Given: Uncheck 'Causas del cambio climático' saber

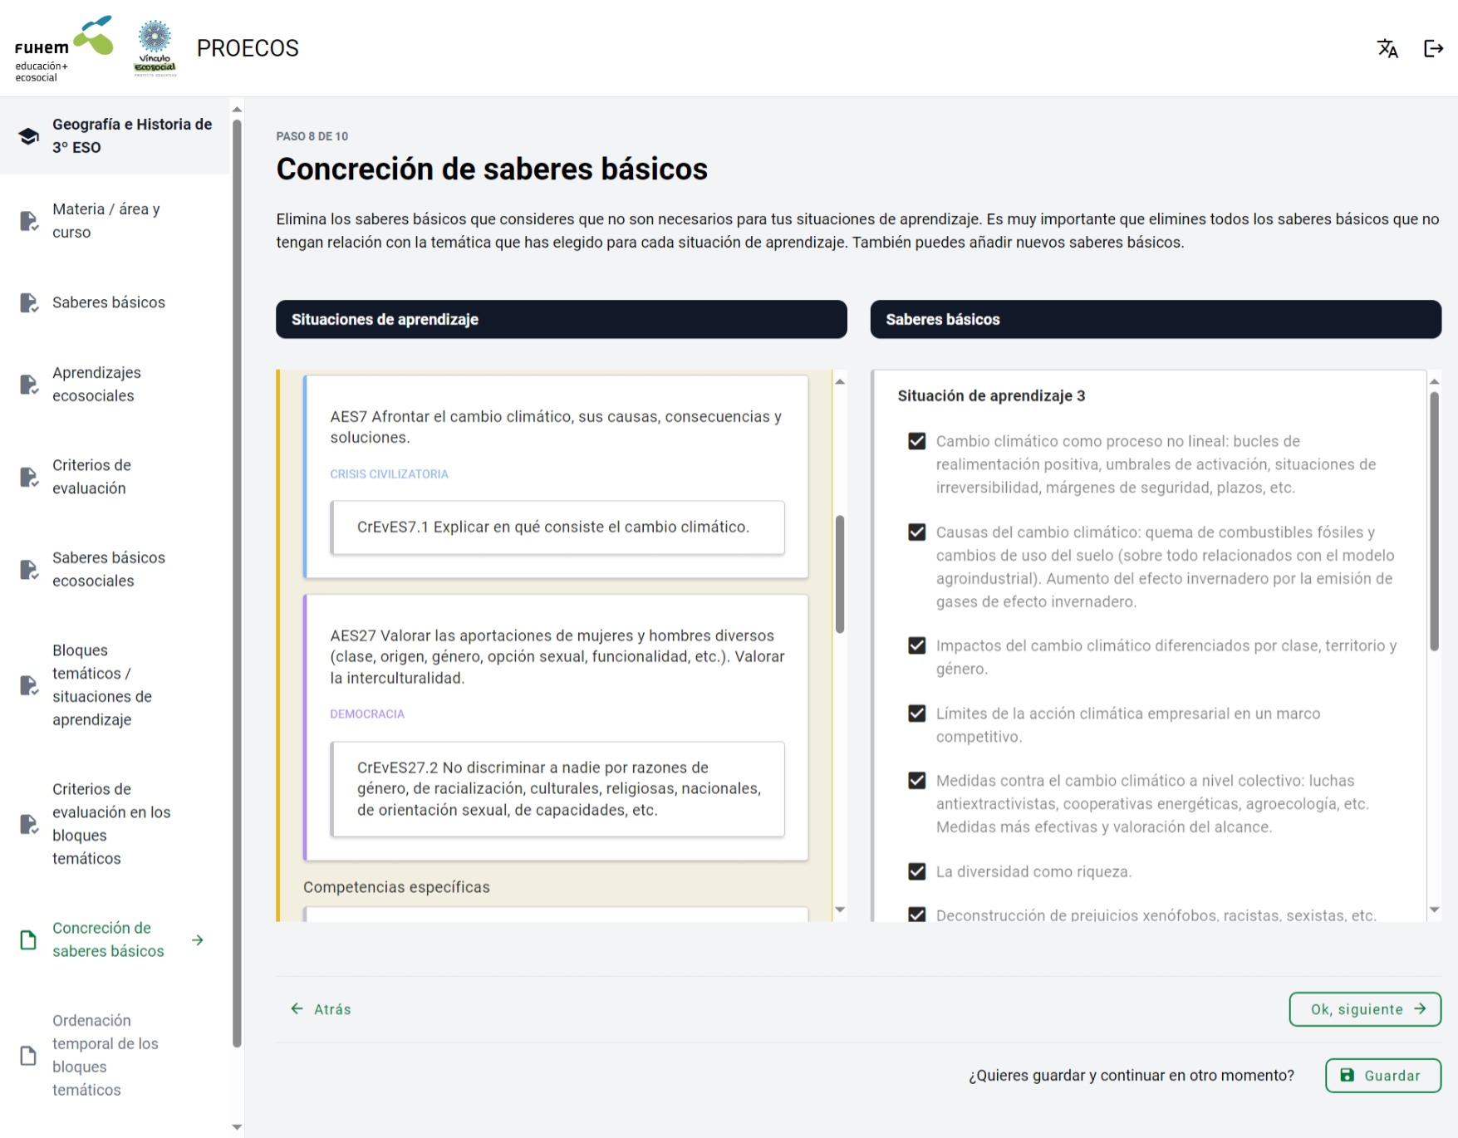Looking at the screenshot, I should coord(917,532).
